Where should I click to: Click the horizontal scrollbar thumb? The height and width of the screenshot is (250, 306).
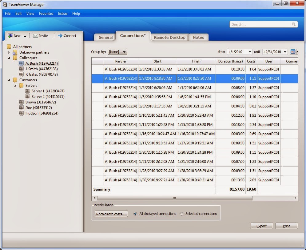pyautogui.click(x=175, y=198)
